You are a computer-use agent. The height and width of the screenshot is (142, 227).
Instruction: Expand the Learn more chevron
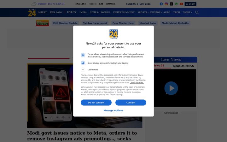tap(83, 70)
